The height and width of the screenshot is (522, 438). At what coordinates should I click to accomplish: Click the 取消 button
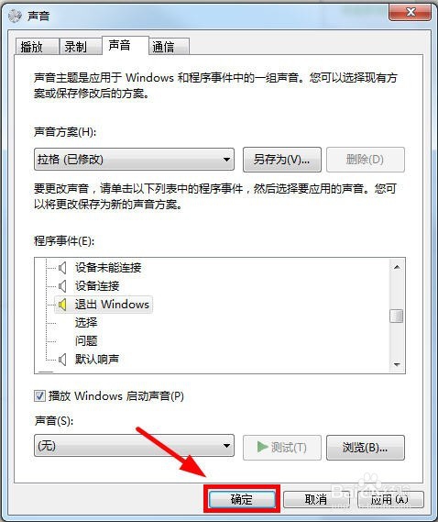(316, 499)
